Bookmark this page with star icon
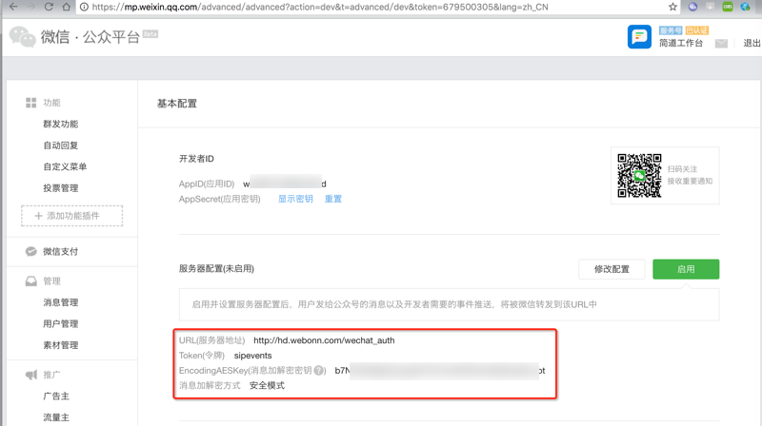Screen dimensions: 762x426 (672, 7)
